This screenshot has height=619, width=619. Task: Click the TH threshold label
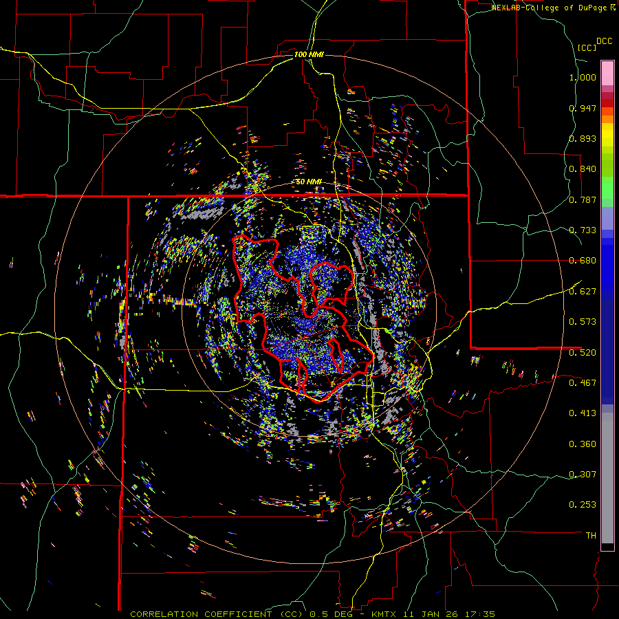(591, 536)
